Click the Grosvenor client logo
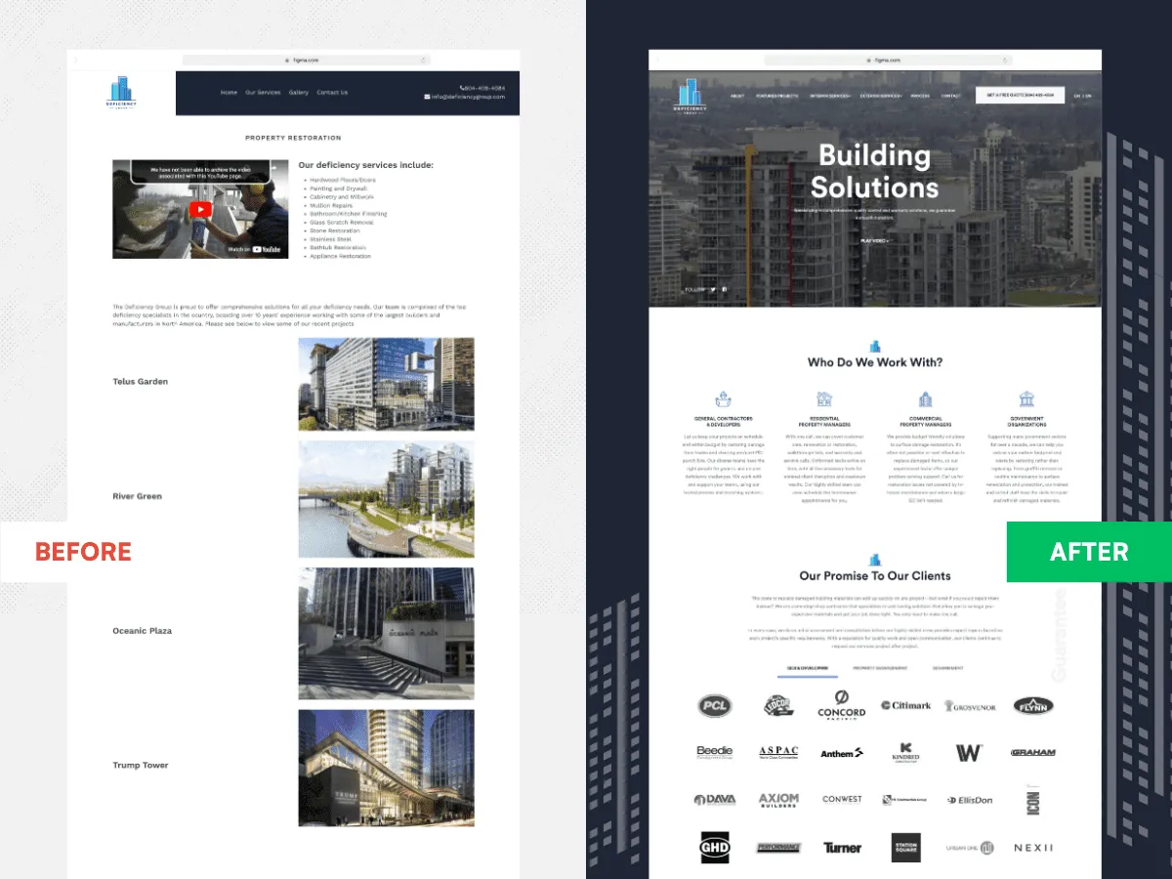Image resolution: width=1172 pixels, height=879 pixels. pyautogui.click(x=970, y=705)
